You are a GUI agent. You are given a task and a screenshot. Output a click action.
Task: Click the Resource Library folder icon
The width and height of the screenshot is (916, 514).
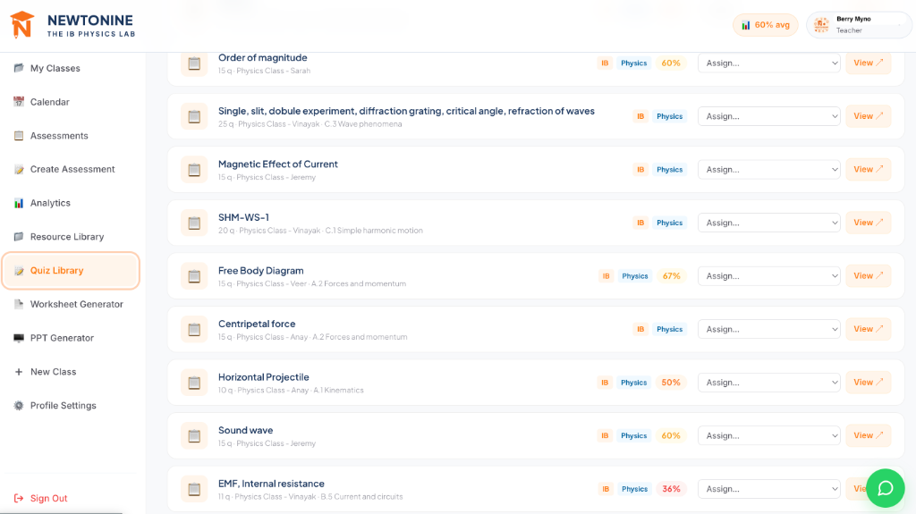click(x=19, y=237)
